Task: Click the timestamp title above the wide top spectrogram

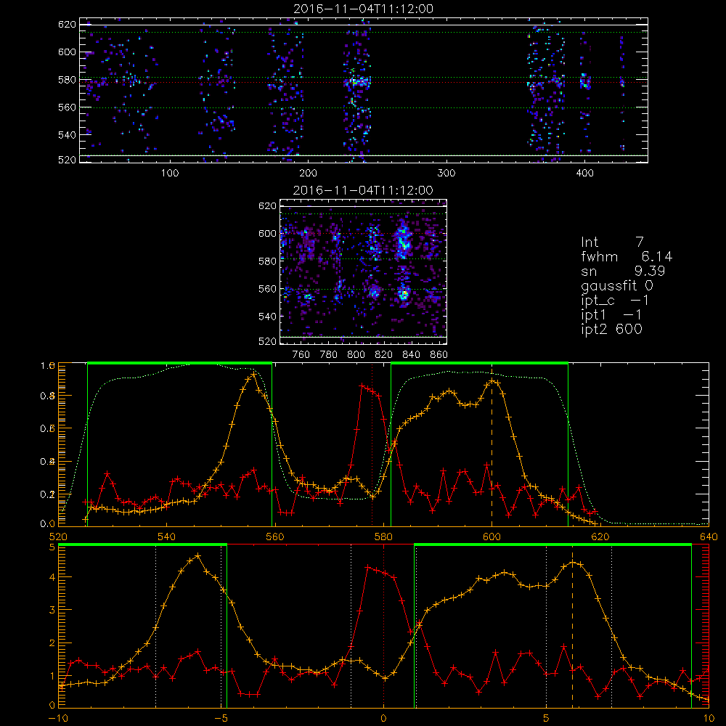Action: point(364,9)
